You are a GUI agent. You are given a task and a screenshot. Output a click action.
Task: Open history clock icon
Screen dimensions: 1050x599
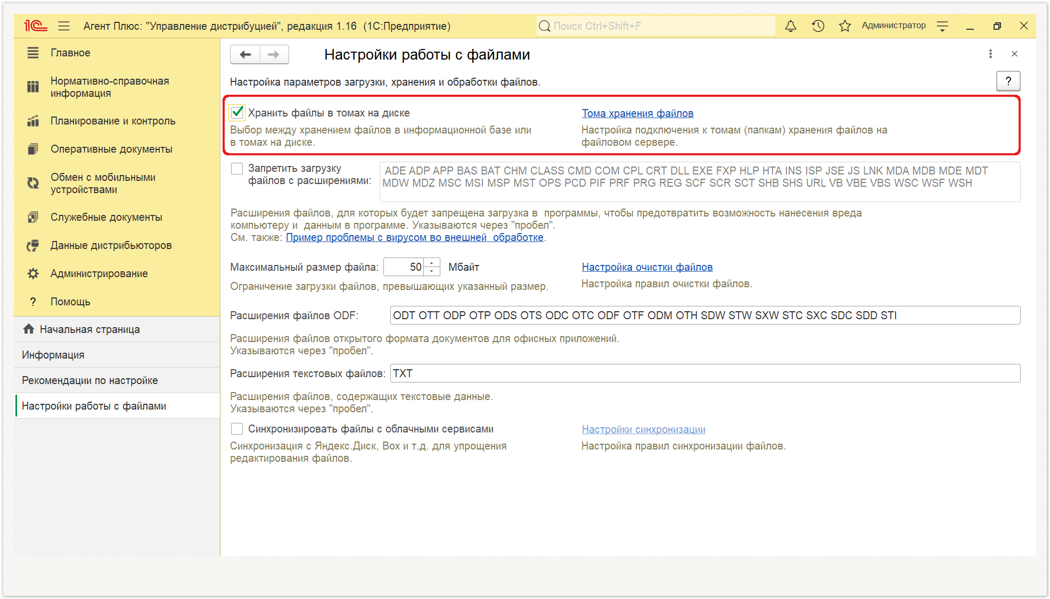[818, 26]
